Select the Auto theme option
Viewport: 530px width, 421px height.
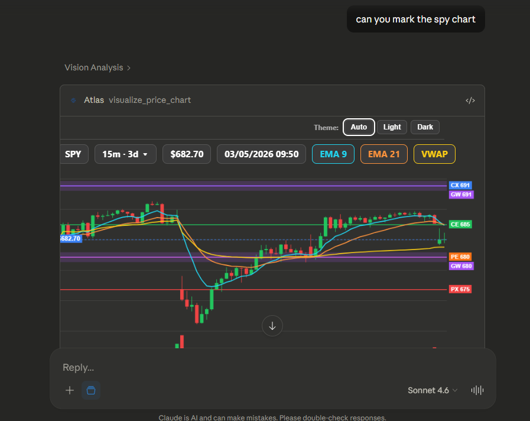click(x=359, y=127)
